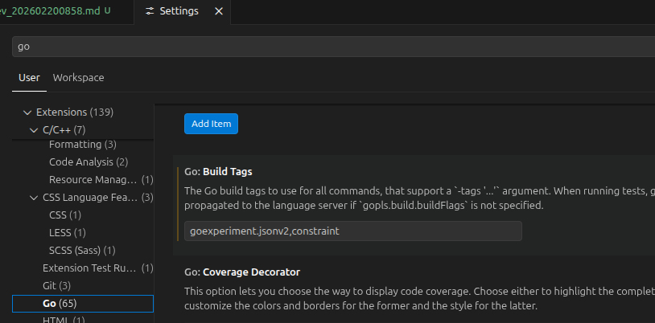
Task: Collapse the CSS Language Features group
Action: point(35,198)
